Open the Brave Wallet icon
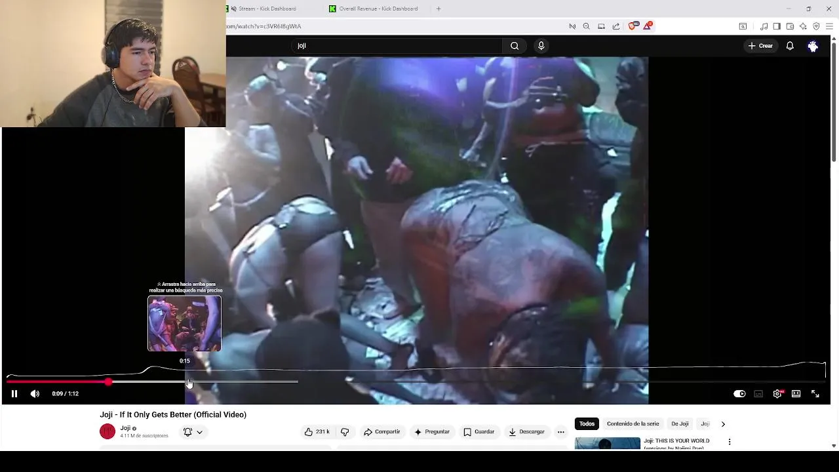Screen dimensions: 839x472 click(x=790, y=26)
